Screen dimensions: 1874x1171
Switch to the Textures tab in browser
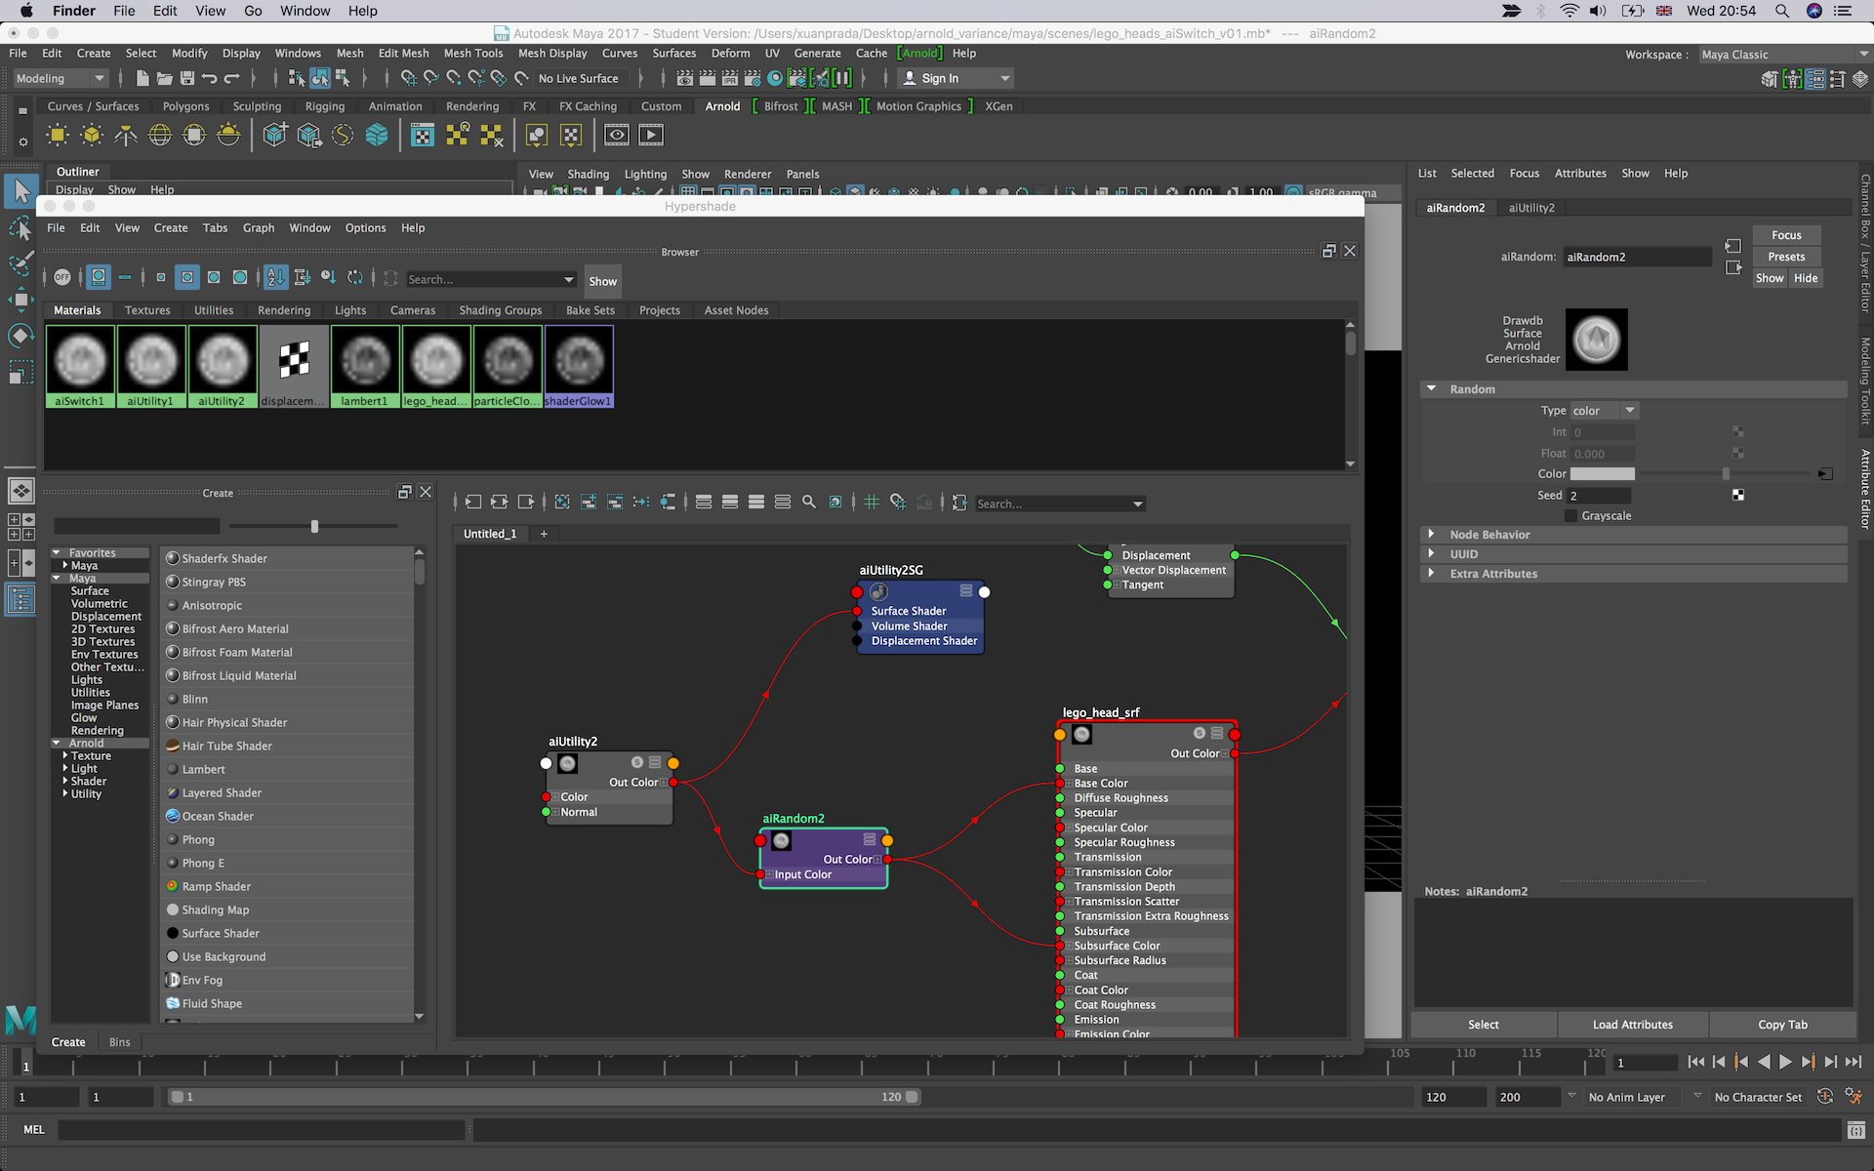(147, 310)
